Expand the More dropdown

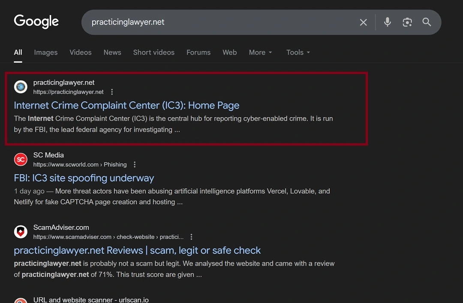click(x=261, y=52)
